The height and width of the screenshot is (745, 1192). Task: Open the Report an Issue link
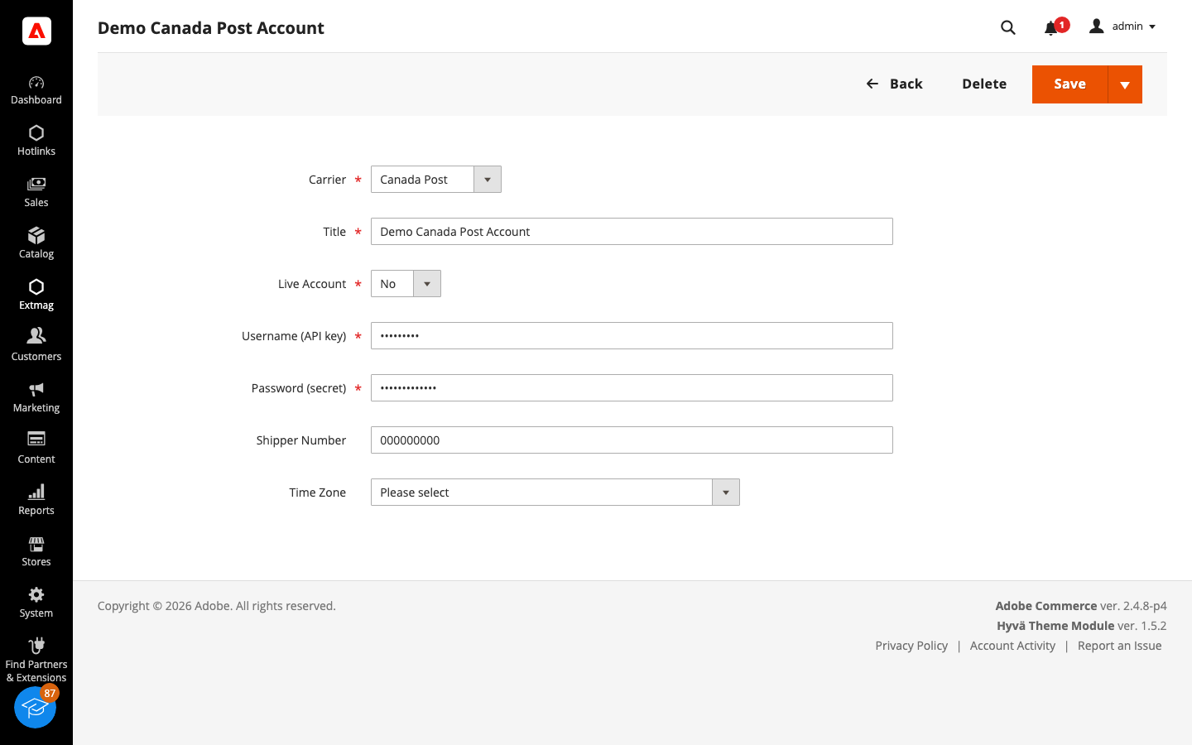tap(1119, 646)
